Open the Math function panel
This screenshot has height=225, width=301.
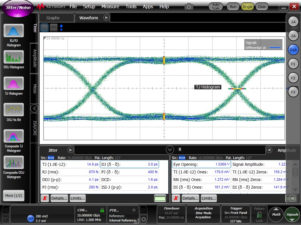click(x=276, y=214)
